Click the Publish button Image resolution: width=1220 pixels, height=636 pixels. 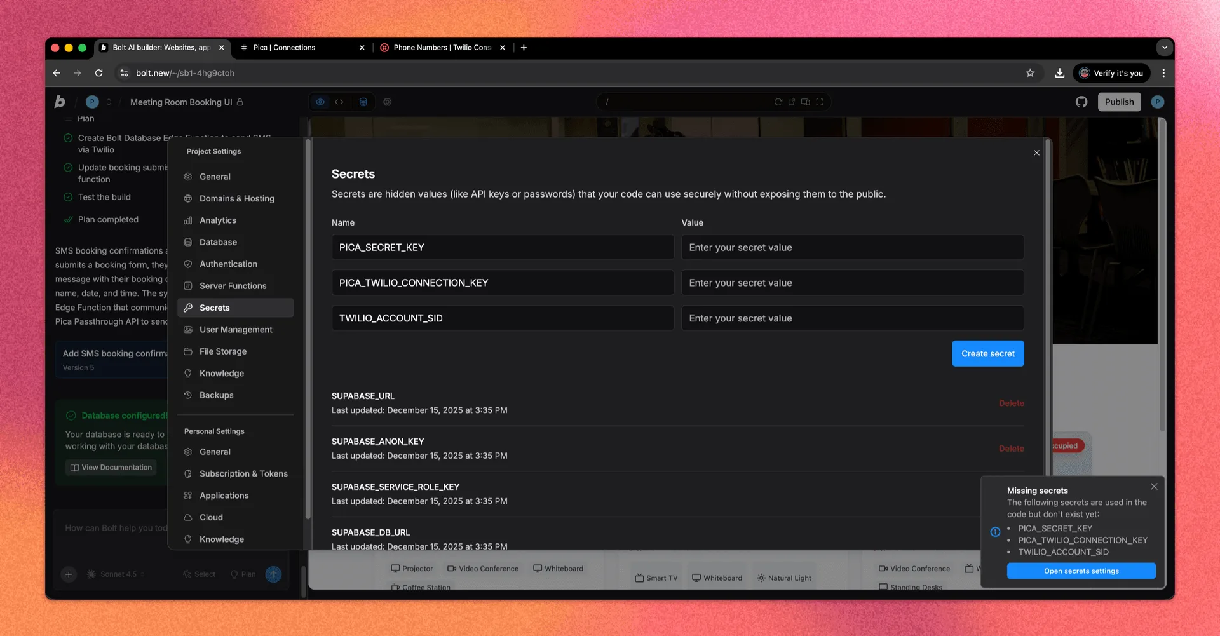(x=1119, y=102)
